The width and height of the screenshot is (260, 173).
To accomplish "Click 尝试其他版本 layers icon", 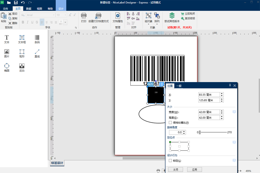I will tap(172, 16).
